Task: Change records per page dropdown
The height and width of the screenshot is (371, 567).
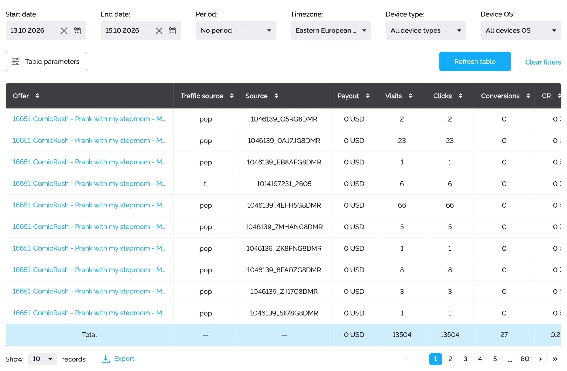Action: click(42, 359)
